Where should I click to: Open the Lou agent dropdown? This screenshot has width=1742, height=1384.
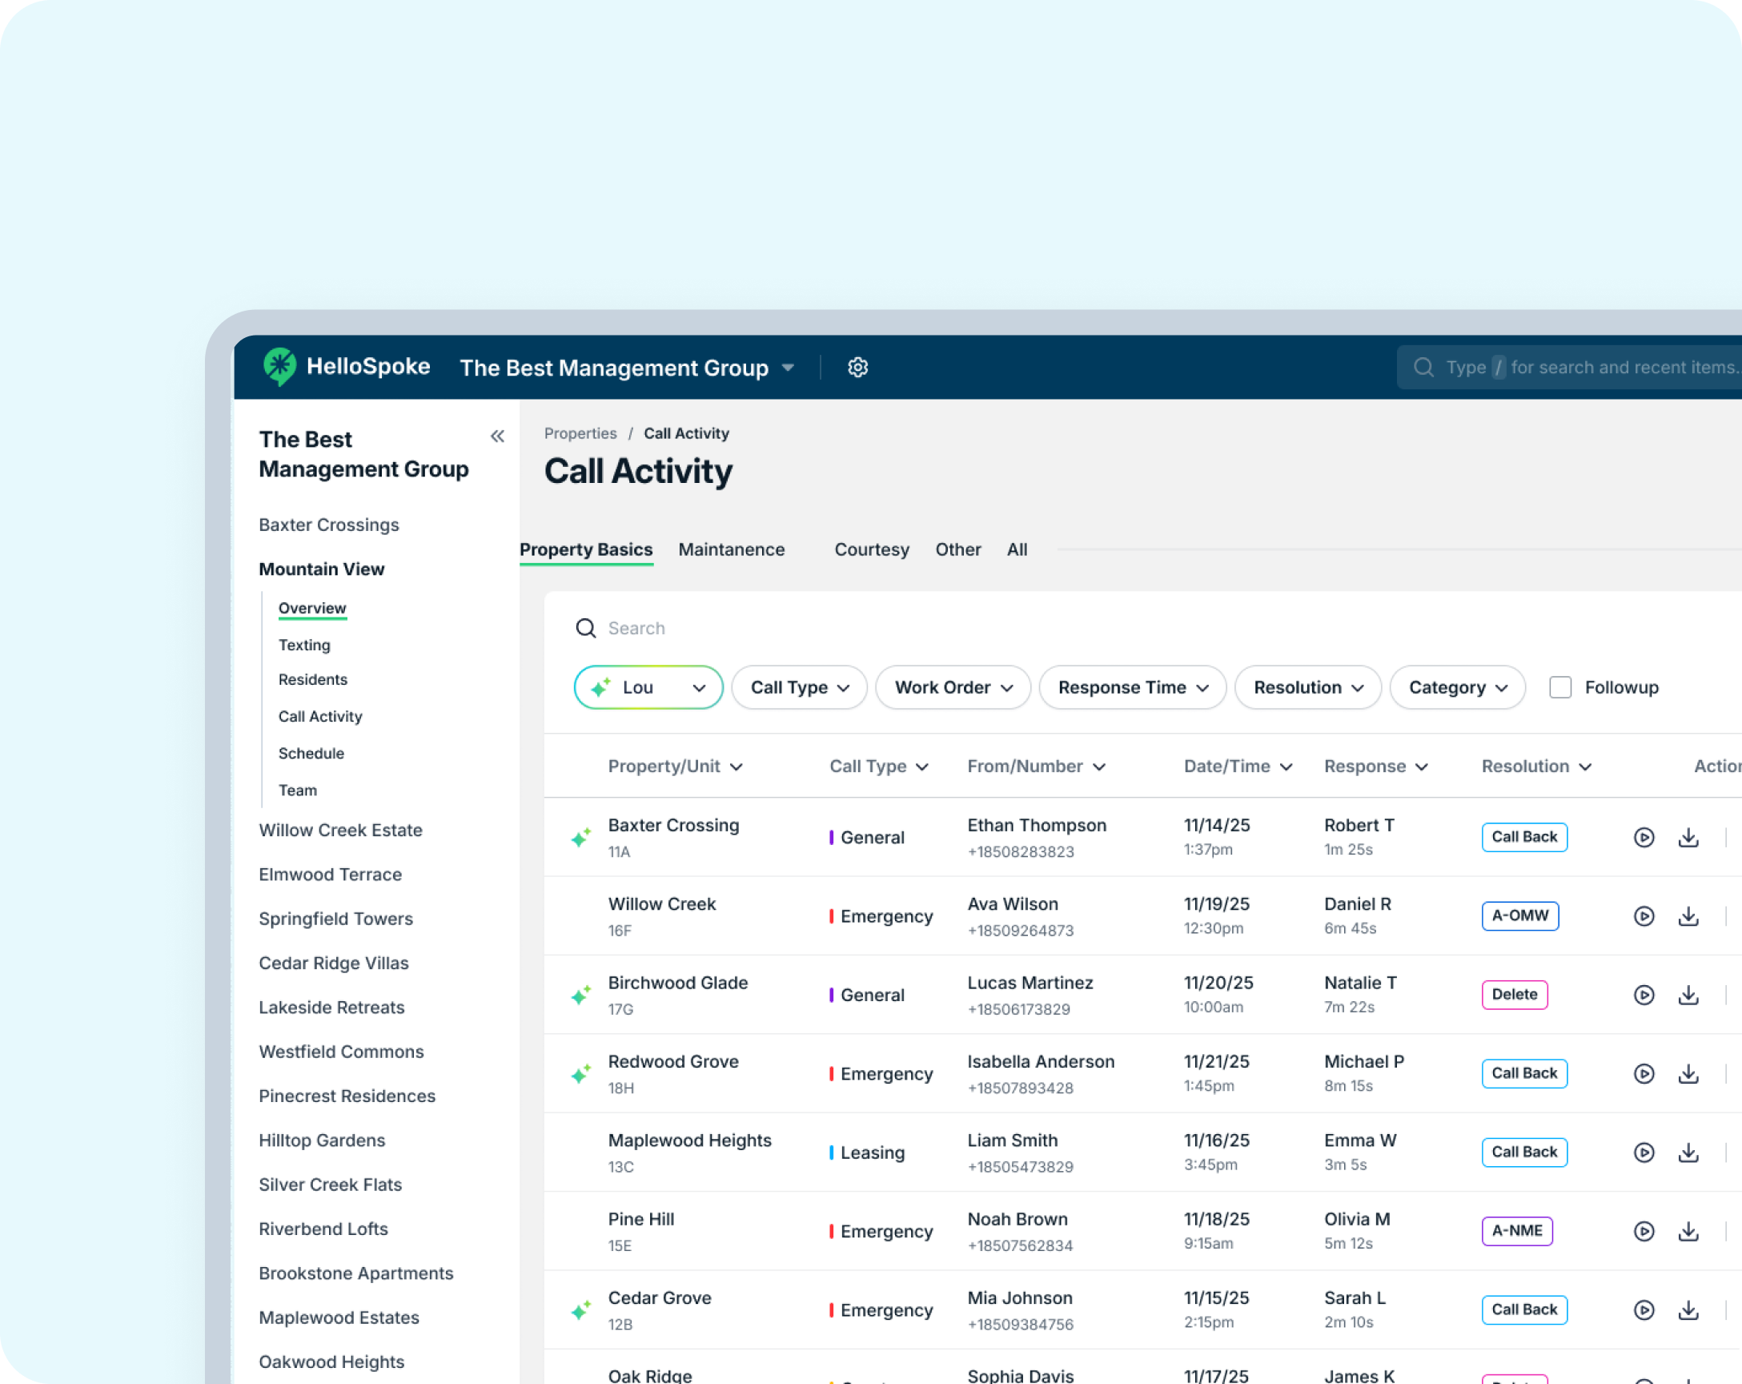click(648, 687)
